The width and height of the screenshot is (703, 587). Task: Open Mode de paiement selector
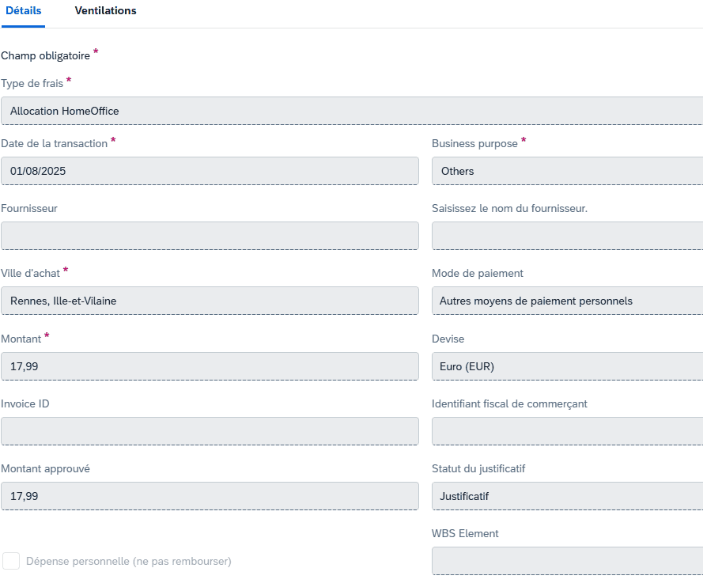pos(567,301)
